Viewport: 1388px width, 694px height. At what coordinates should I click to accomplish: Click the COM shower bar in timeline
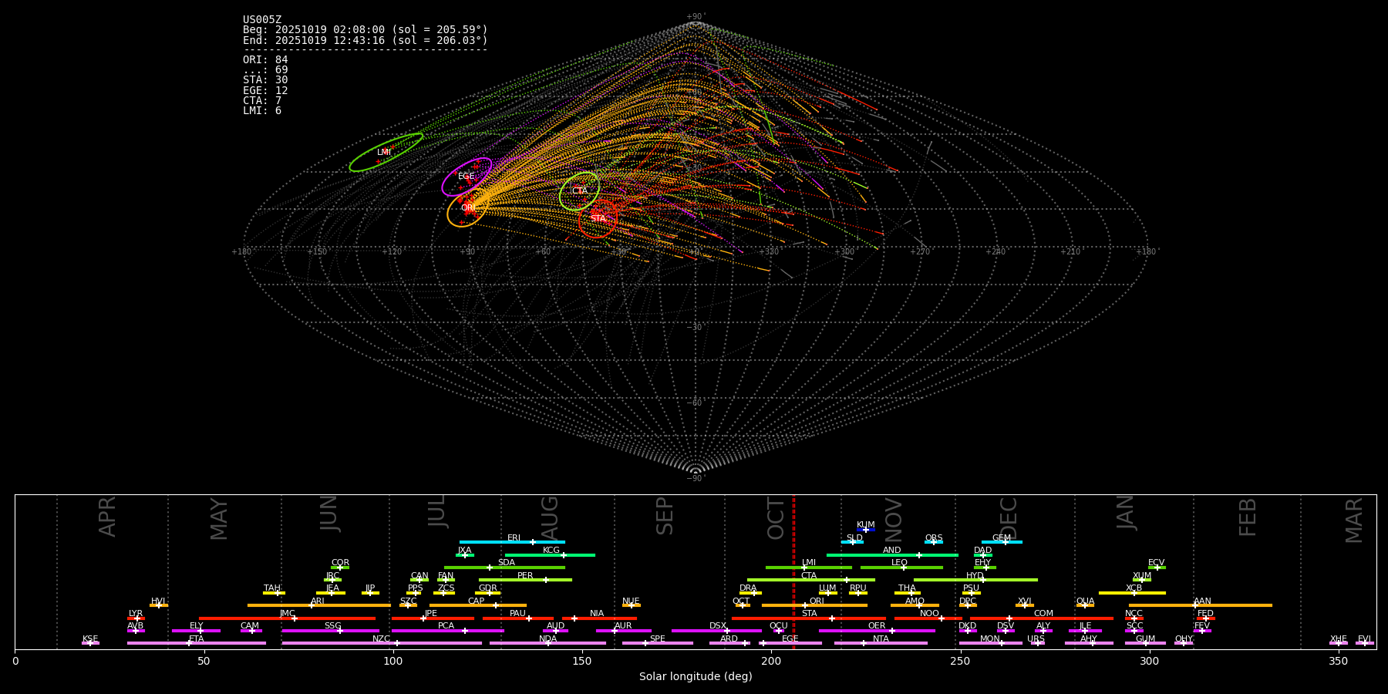(x=1042, y=618)
